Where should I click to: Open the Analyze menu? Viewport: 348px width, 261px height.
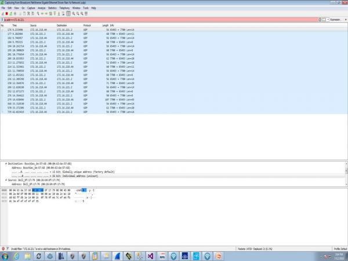click(42, 8)
